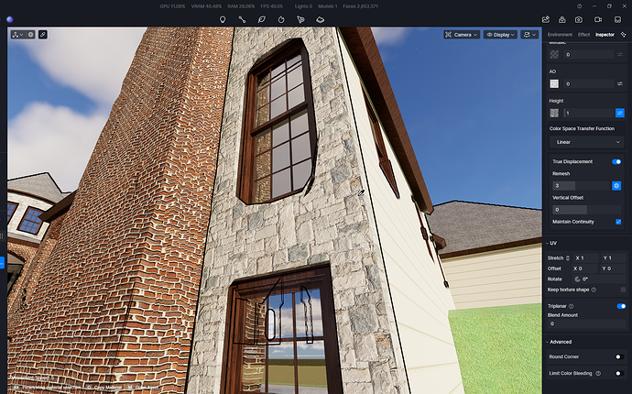Disable the True Displacement toggle
This screenshot has width=632, height=394.
[616, 161]
